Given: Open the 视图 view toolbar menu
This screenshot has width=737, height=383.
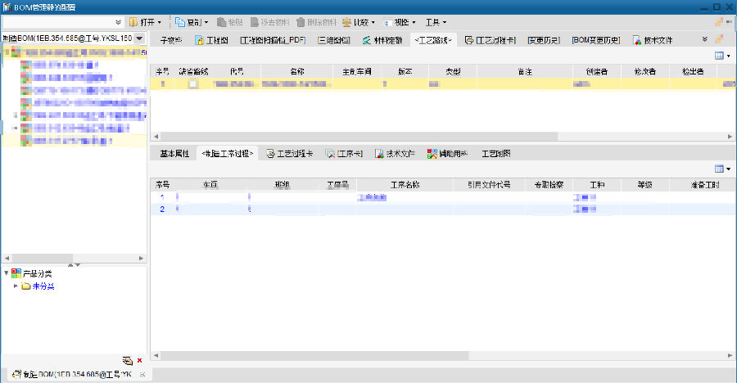Looking at the screenshot, I should [400, 22].
